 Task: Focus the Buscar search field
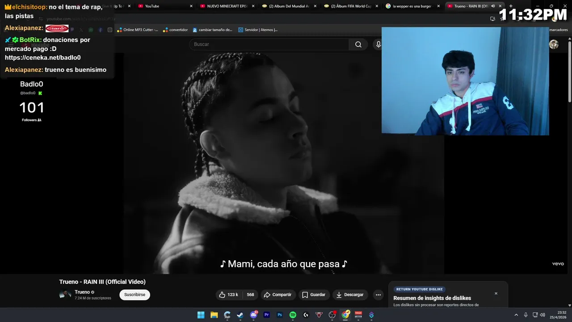(269, 44)
